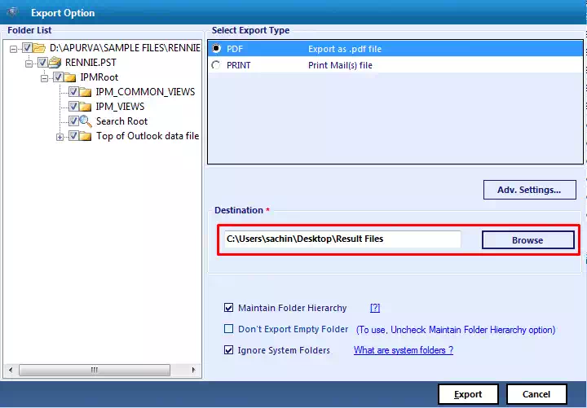This screenshot has width=587, height=408.
Task: Click the IPM_COMMON_VIEWS folder icon
Action: pyautogui.click(x=86, y=92)
